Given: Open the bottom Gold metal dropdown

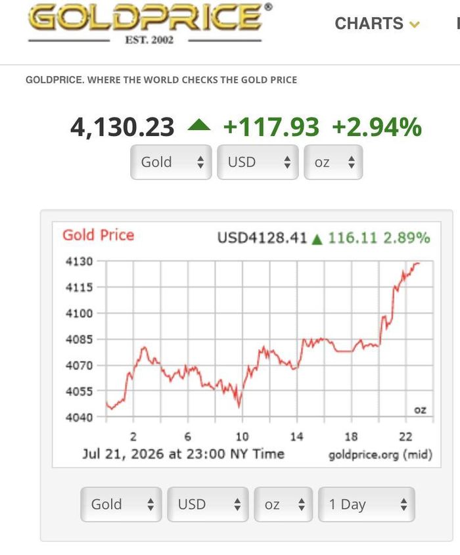Looking at the screenshot, I should [121, 504].
